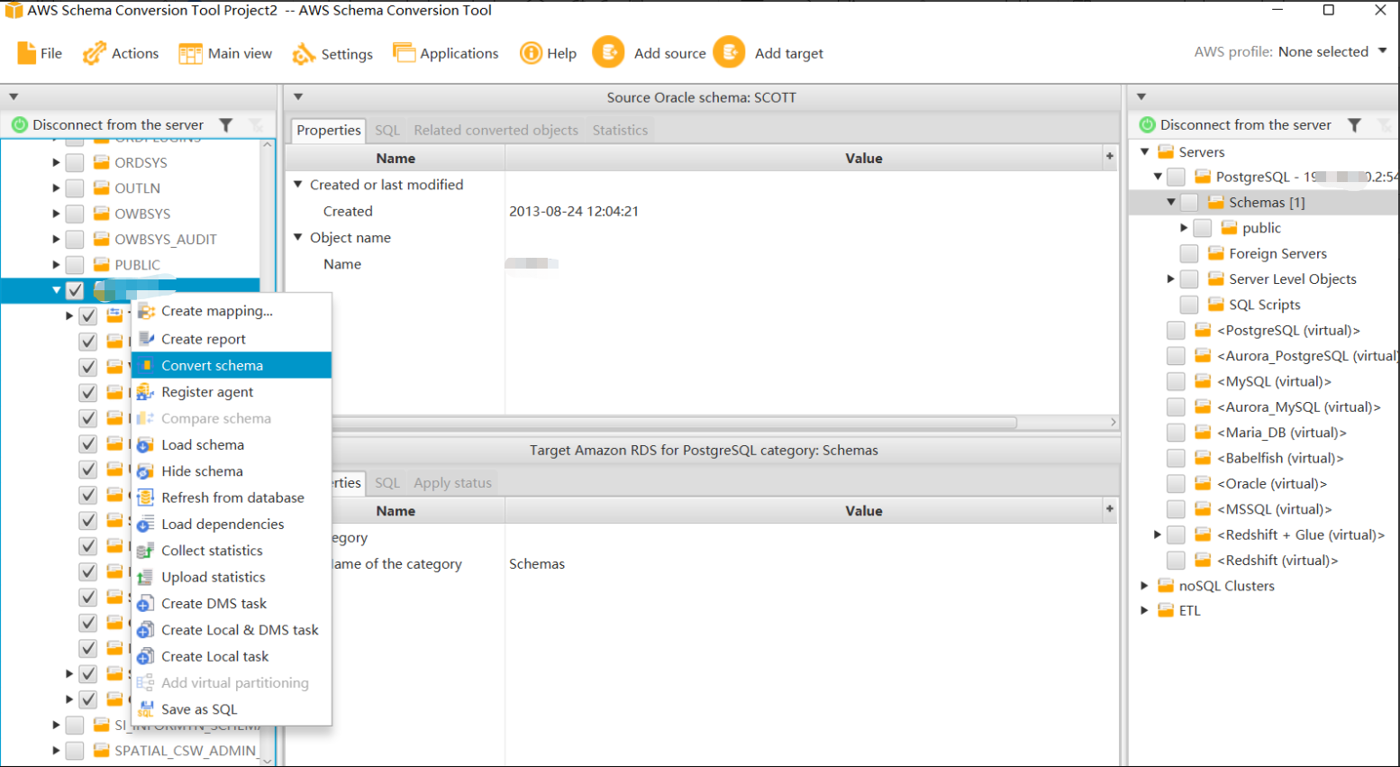This screenshot has width=1400, height=767.
Task: Click source tree scroll down arrow
Action: 268,761
